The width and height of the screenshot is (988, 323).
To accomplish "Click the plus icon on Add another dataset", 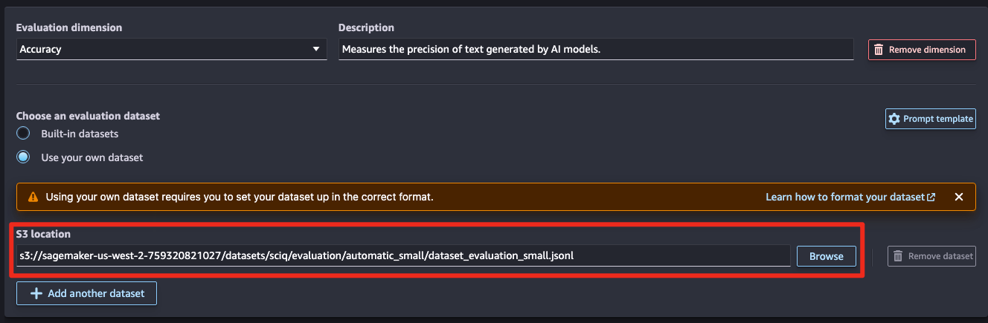I will pos(36,293).
